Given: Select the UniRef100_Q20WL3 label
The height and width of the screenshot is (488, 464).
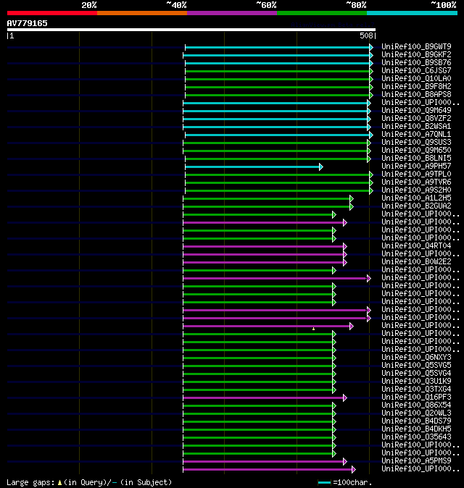Looking at the screenshot, I should tap(416, 413).
